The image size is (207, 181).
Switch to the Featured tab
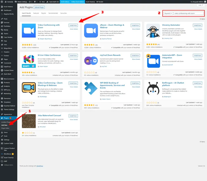[36, 13]
